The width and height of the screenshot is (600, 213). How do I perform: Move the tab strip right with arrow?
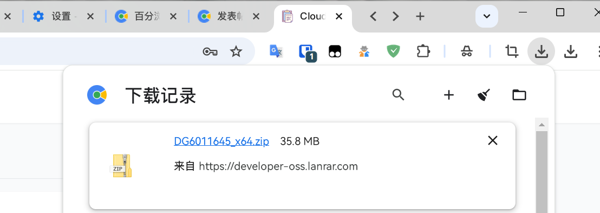point(396,16)
